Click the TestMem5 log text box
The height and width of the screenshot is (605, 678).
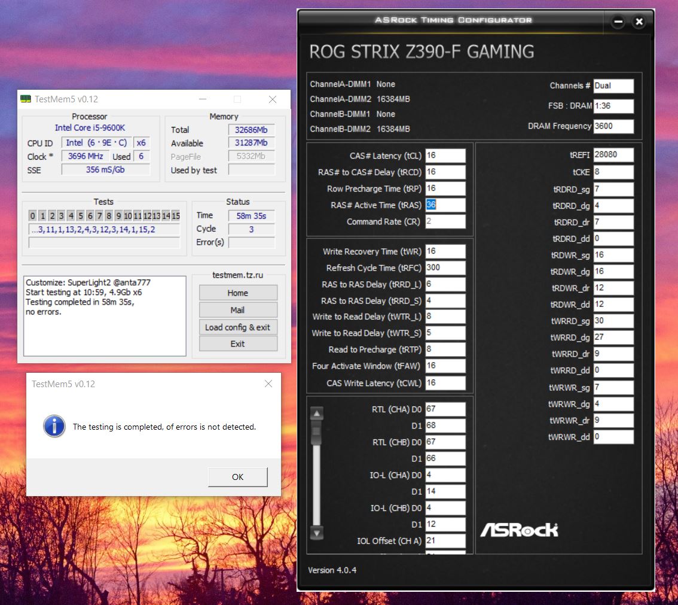click(x=105, y=316)
